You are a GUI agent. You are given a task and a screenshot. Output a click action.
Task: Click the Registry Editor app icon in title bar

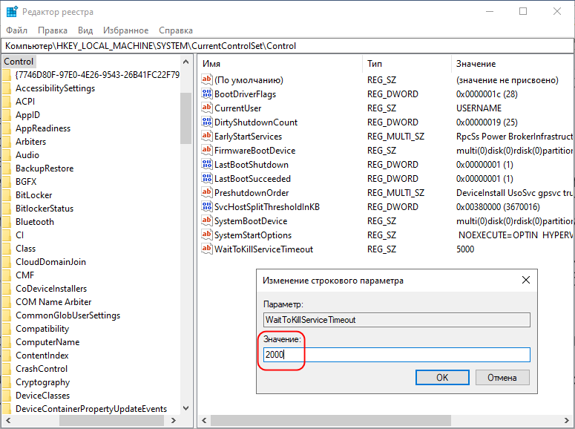click(12, 12)
